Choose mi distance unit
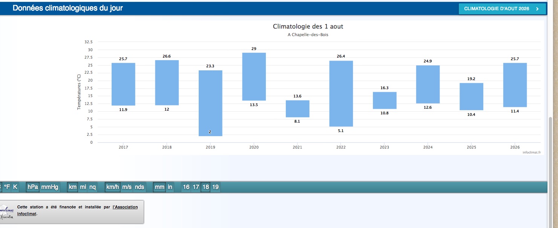Screen dimensions: 558x228 (x=83, y=187)
